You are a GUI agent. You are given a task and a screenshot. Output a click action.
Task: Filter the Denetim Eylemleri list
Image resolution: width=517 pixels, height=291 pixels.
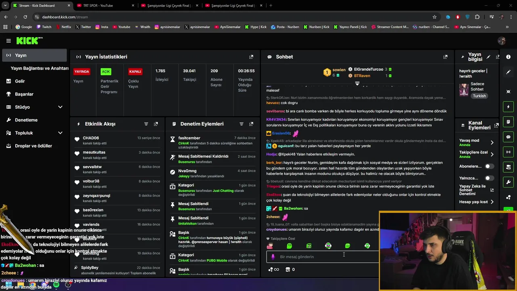[x=242, y=124]
